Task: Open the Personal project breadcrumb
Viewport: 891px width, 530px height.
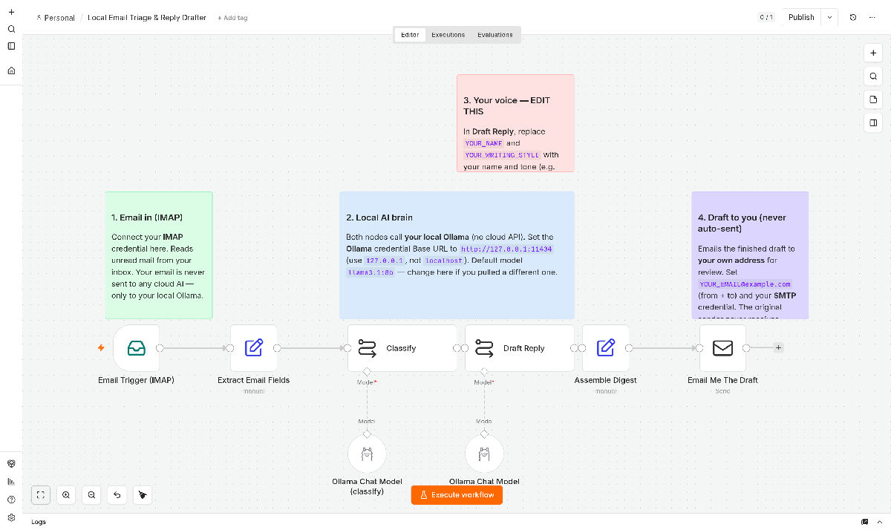Action: click(56, 18)
